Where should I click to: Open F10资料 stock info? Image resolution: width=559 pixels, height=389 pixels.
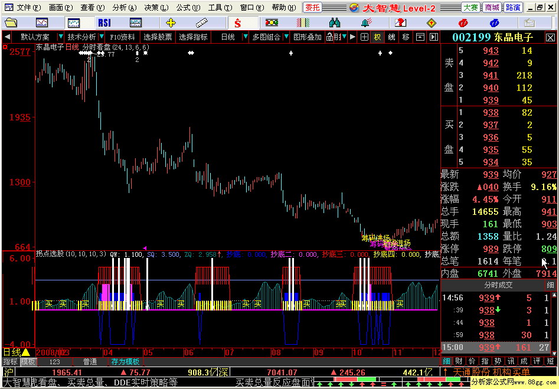tap(122, 37)
